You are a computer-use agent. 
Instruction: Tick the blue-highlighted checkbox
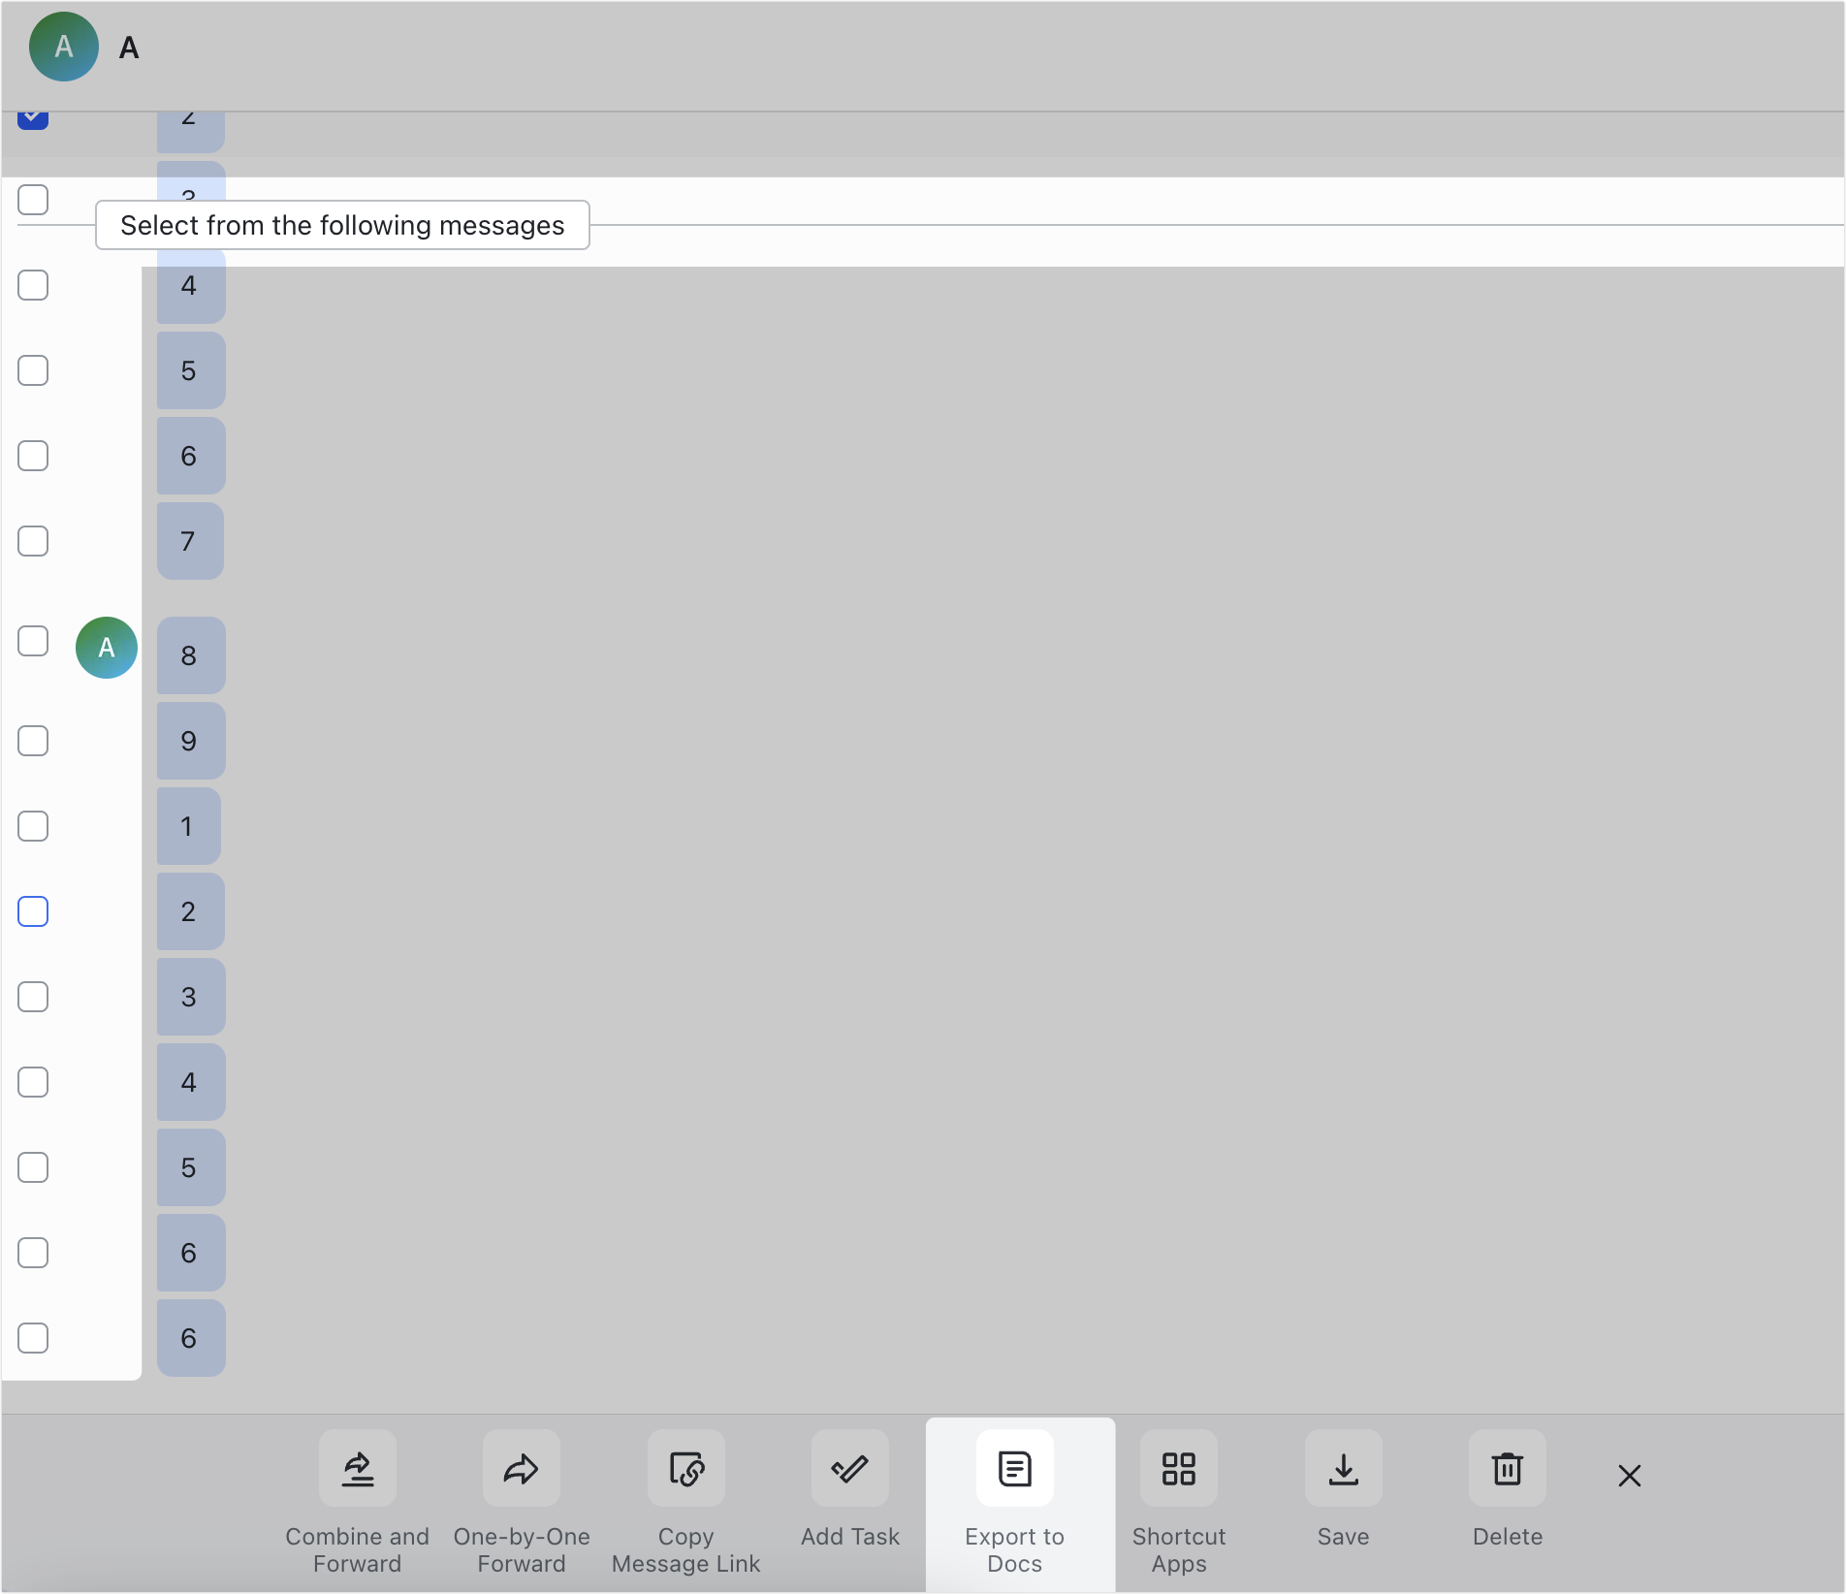34,911
